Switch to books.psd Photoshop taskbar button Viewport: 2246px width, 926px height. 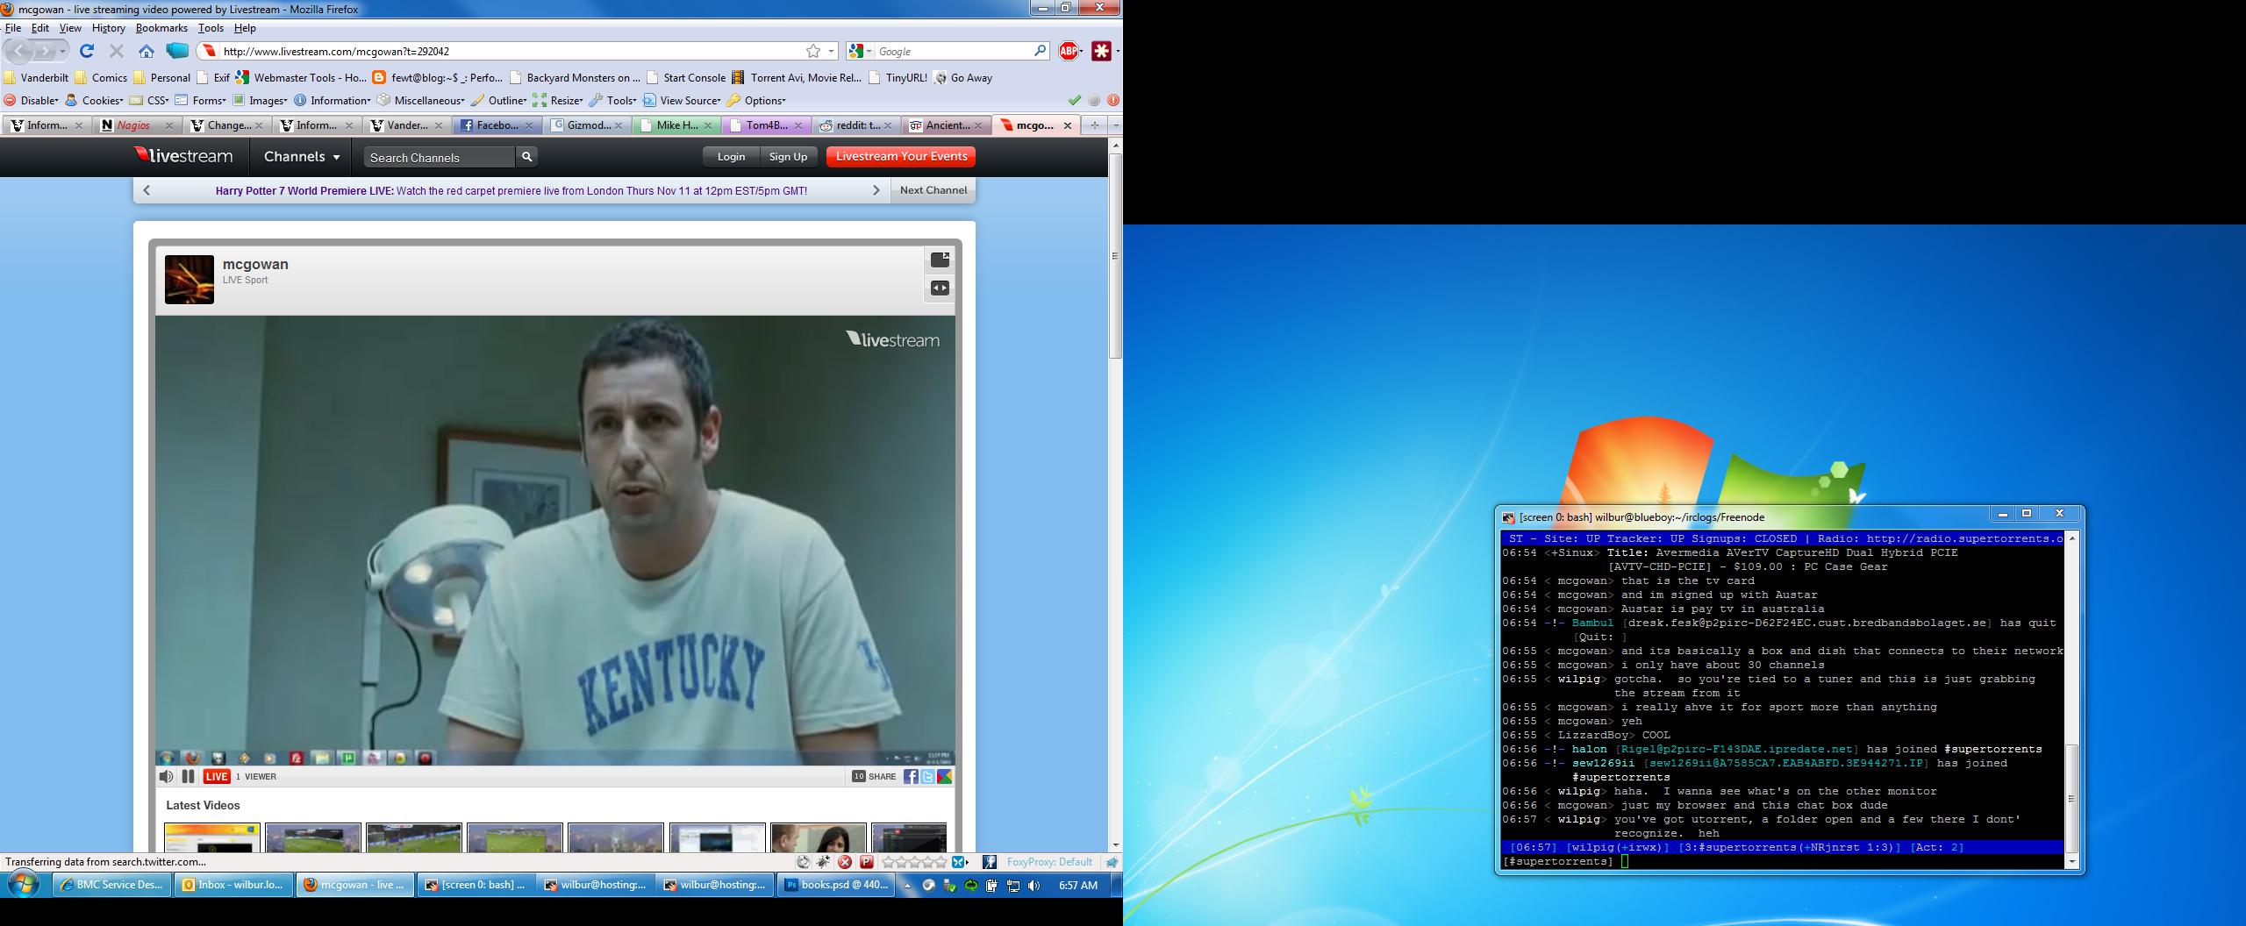836,885
